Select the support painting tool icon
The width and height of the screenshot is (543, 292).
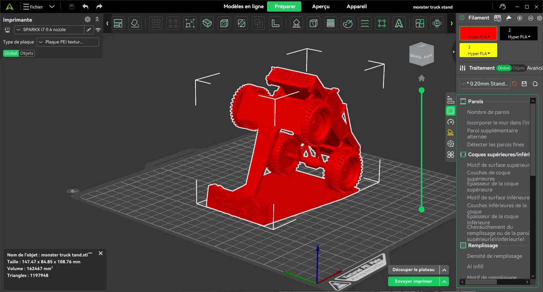click(296, 23)
